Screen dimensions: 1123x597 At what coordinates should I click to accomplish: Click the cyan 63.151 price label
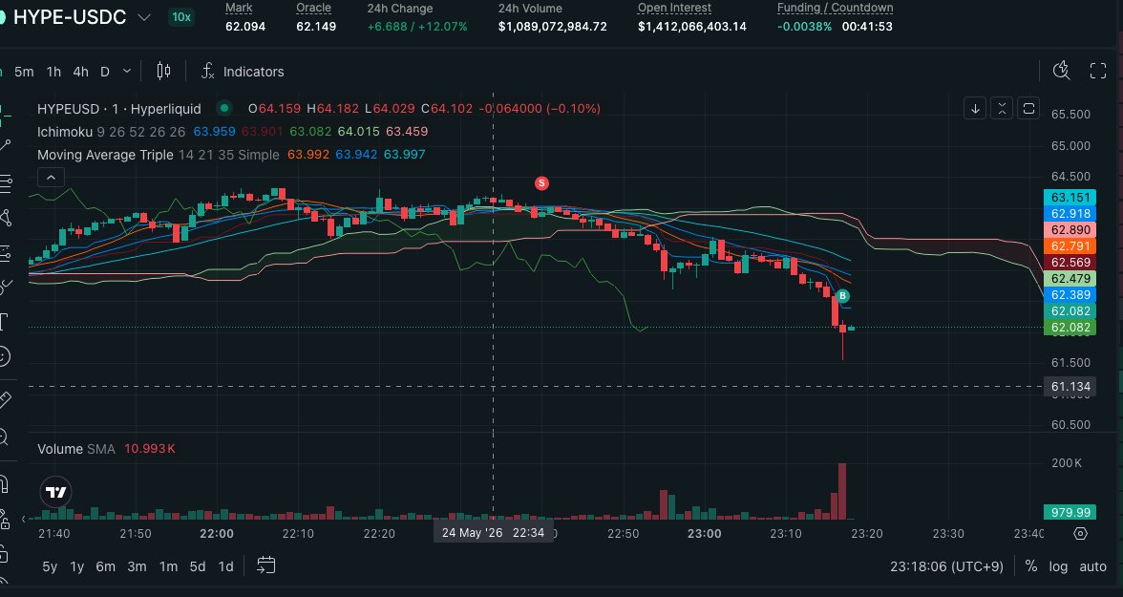(x=1070, y=198)
